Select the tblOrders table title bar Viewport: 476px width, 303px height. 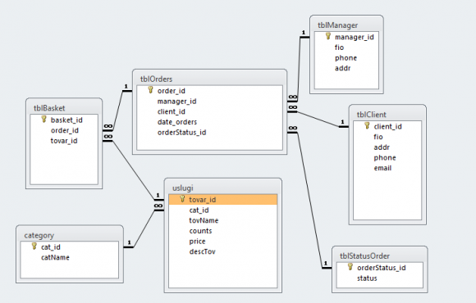click(x=209, y=79)
